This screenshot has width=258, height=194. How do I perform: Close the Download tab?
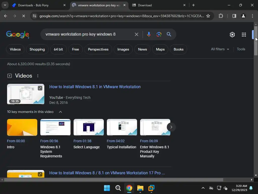[x=184, y=5]
